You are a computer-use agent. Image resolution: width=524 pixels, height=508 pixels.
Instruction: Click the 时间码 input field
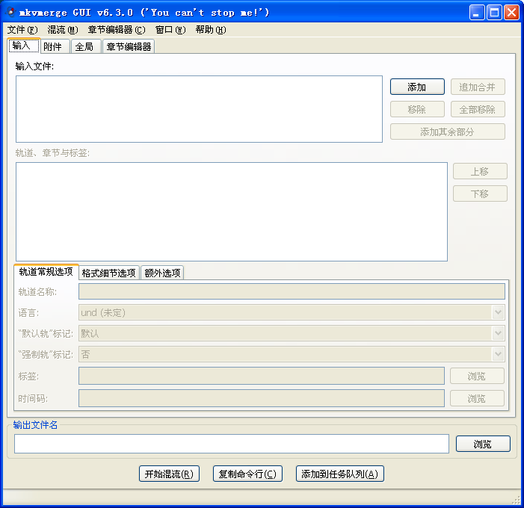click(262, 398)
